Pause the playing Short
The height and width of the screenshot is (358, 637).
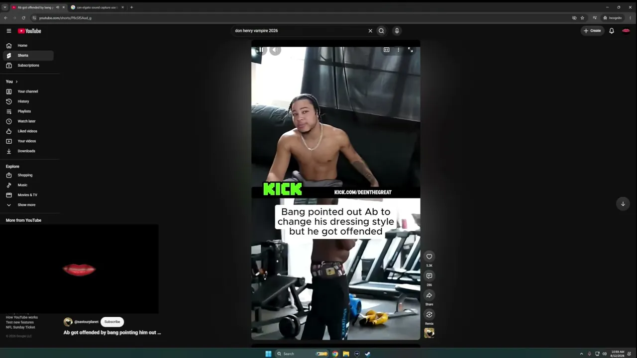coord(261,50)
